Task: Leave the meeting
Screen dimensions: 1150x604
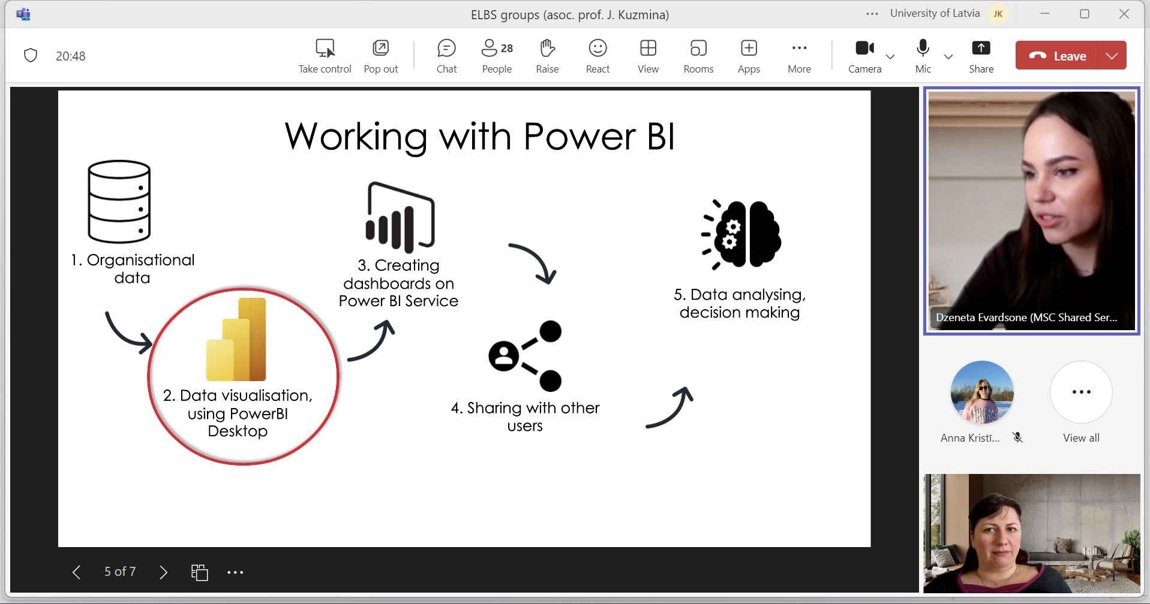Action: click(x=1057, y=56)
